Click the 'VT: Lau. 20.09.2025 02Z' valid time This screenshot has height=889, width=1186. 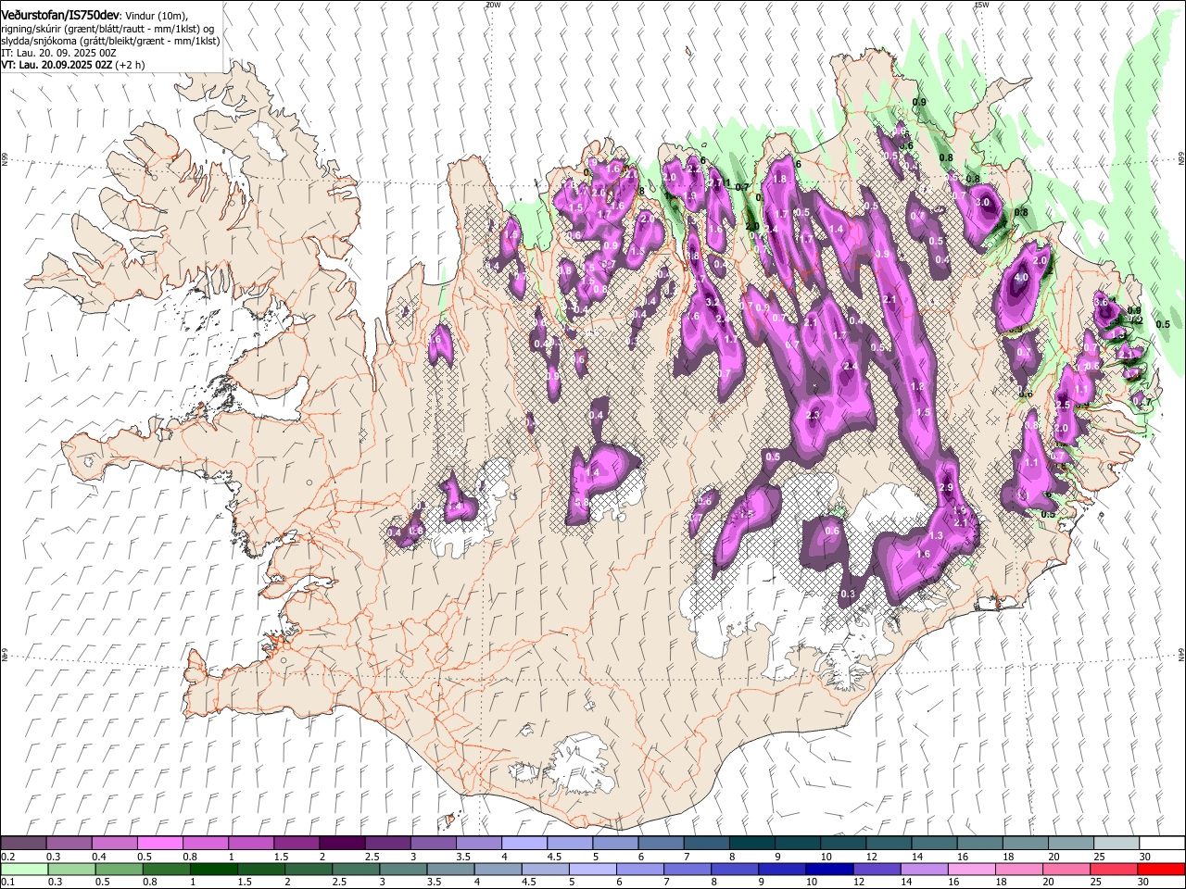56,66
